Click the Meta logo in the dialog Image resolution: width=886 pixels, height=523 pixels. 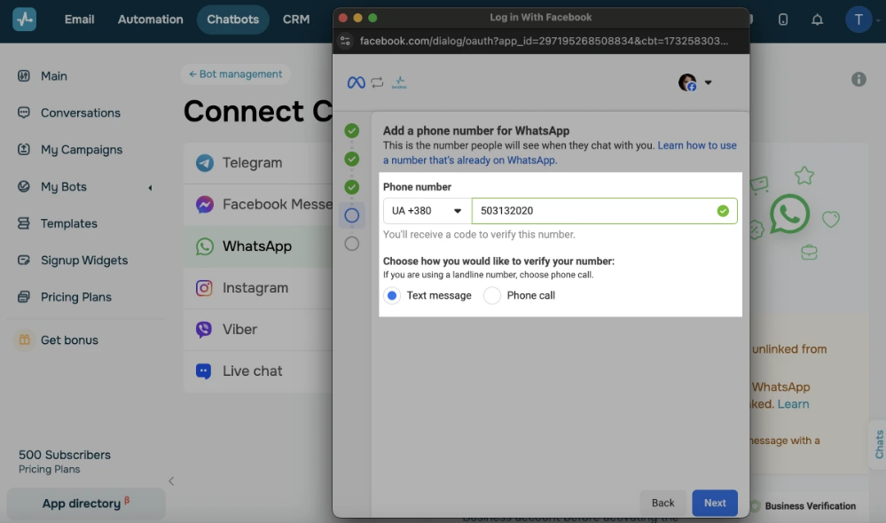point(356,82)
